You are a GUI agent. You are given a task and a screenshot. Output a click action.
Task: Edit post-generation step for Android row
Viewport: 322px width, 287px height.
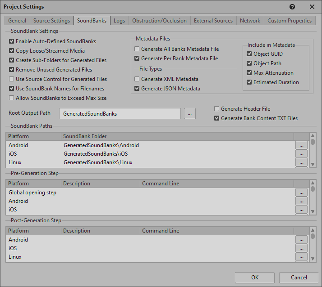[301, 240]
